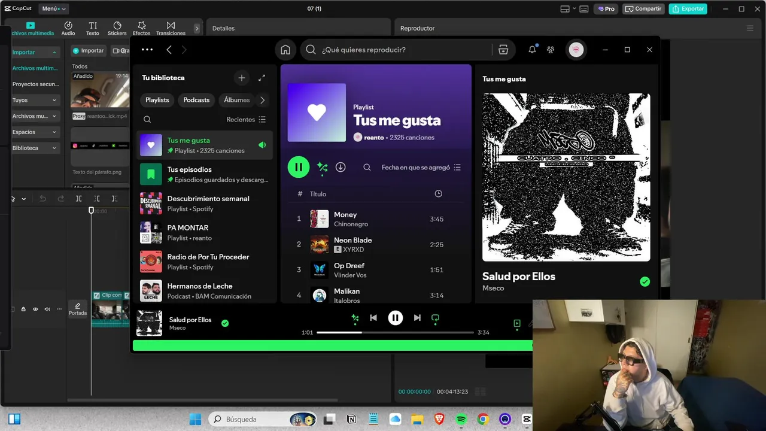Open friend activity icon in Spotify
The height and width of the screenshot is (431, 766).
(551, 50)
